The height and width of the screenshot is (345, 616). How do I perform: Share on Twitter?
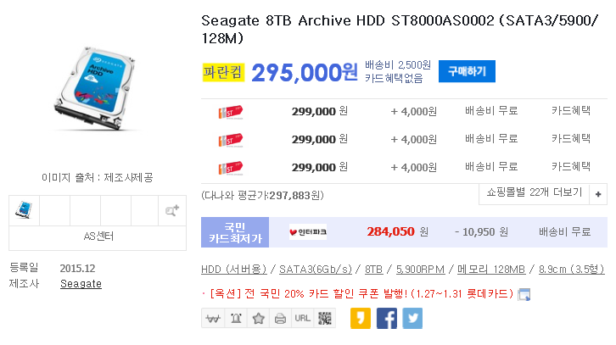(412, 319)
